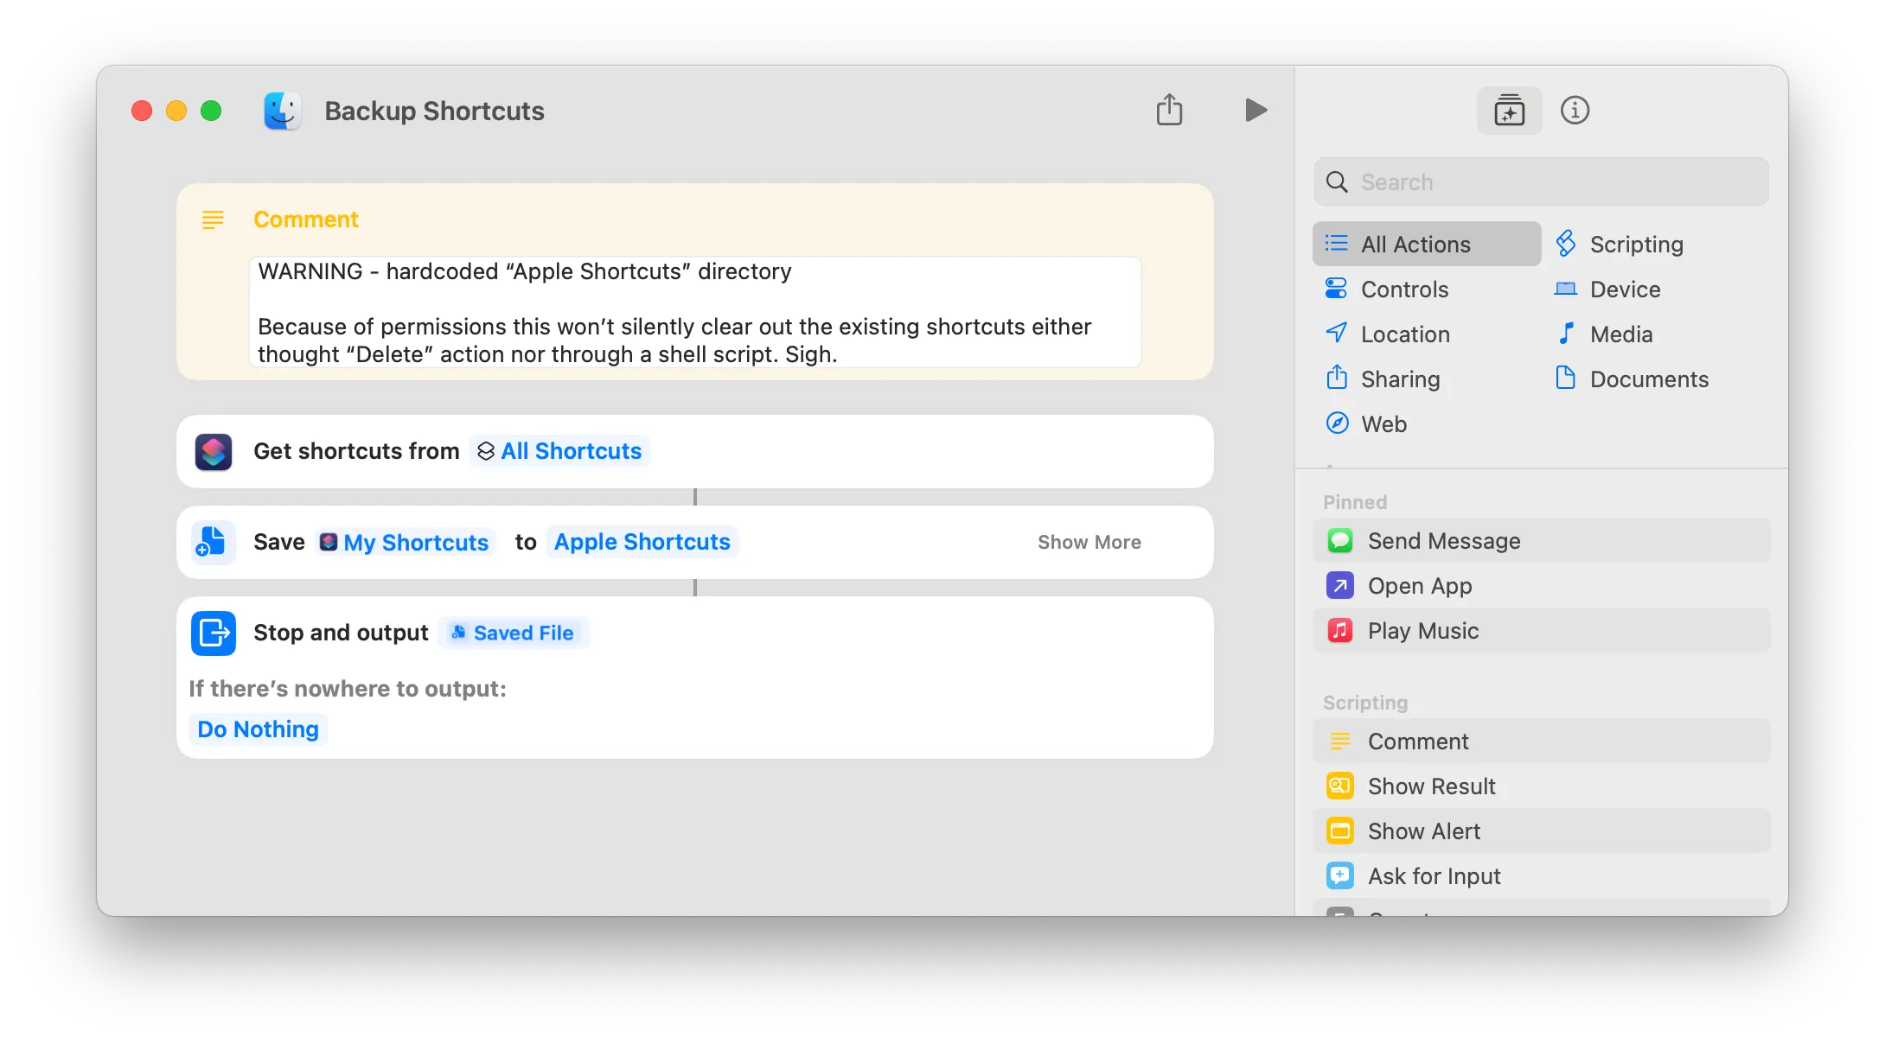Change the Do Nothing output option
Screen dimensions: 1885x1044
(x=257, y=729)
